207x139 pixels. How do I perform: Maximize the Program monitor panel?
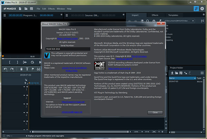(61, 14)
